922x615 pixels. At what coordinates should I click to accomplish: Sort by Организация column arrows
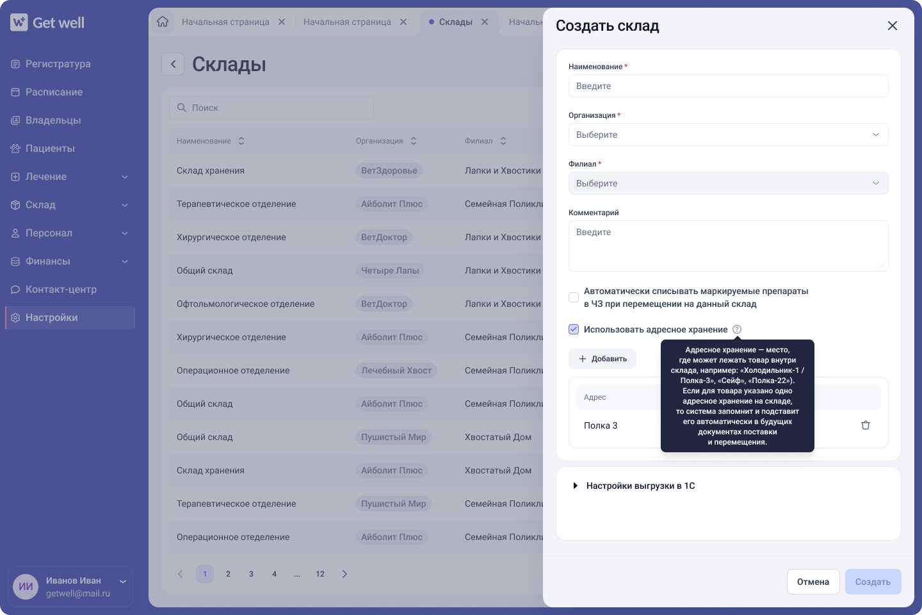[x=414, y=141]
